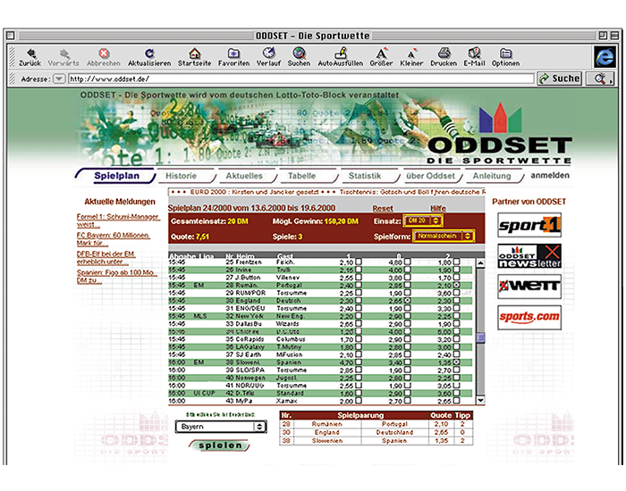The image size is (626, 491).
Task: Open the address history dropdown arrow
Action: pos(59,79)
